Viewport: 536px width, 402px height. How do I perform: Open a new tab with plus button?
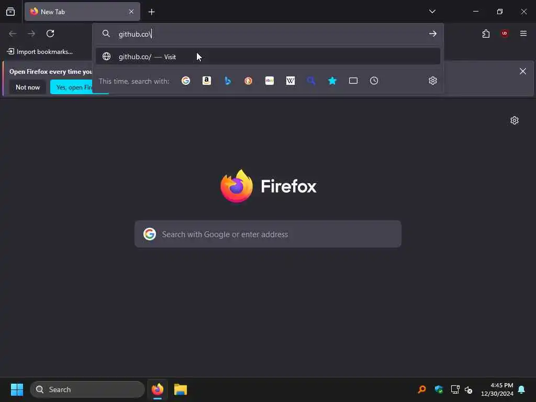tap(151, 12)
